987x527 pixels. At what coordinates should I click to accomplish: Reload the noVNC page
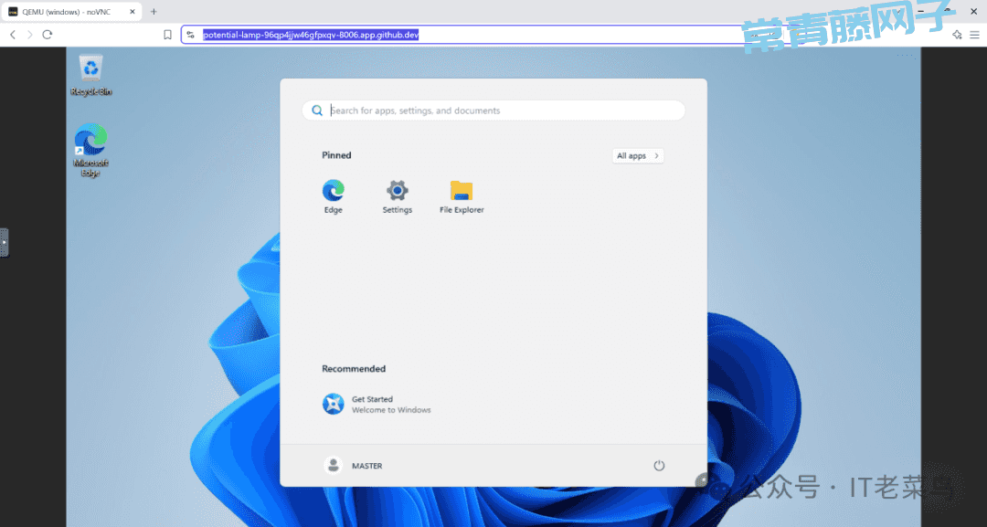(48, 35)
